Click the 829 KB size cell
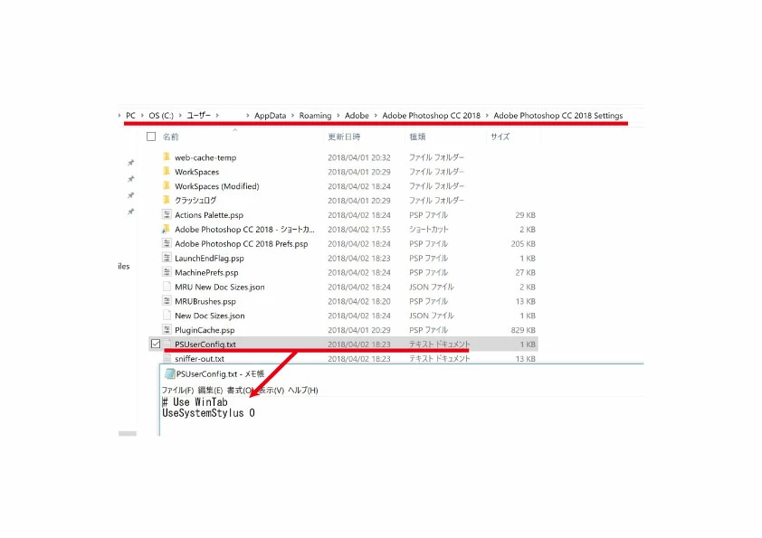 point(523,330)
